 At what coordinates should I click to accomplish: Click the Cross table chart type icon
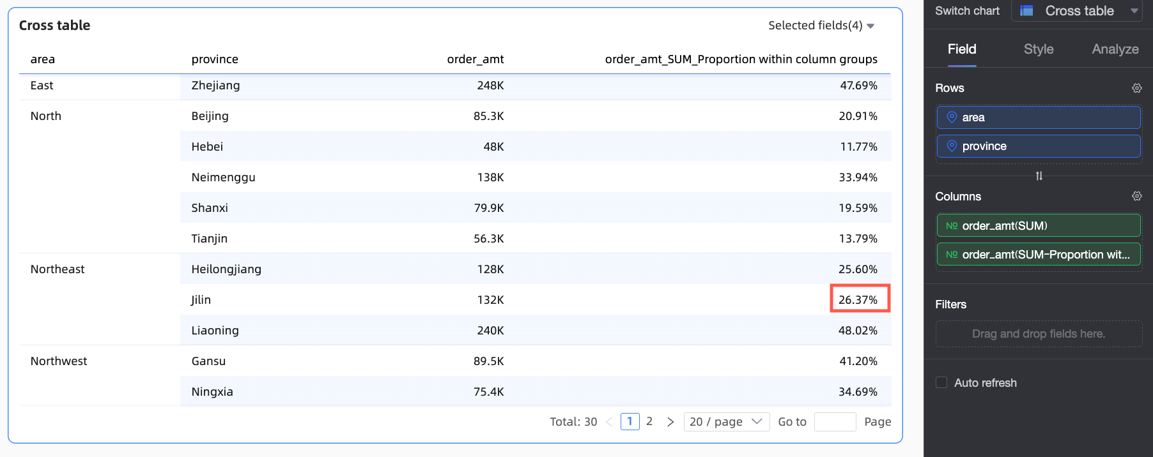tap(1026, 11)
